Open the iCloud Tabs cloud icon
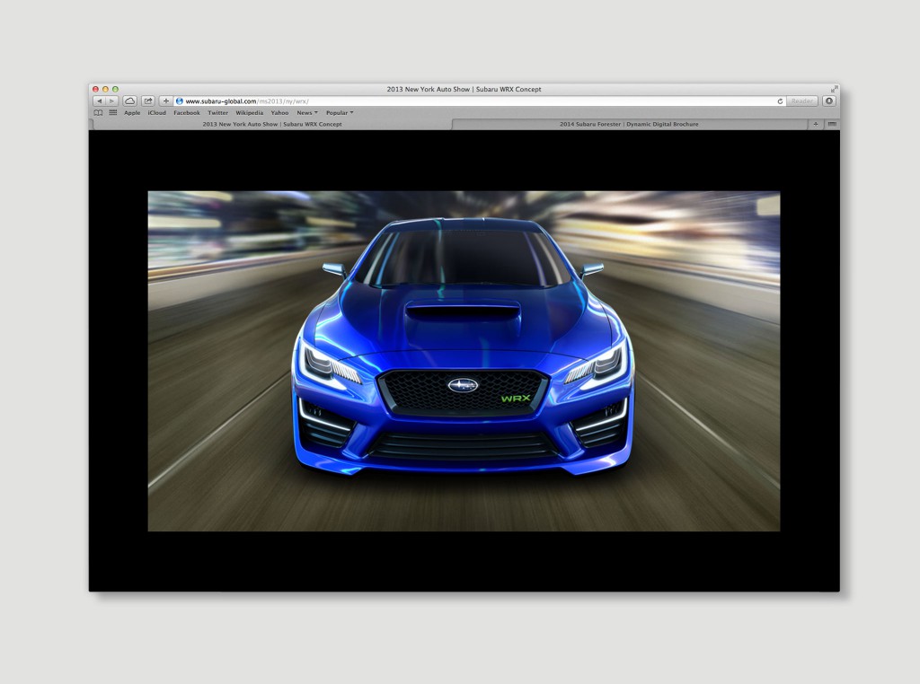The height and width of the screenshot is (684, 920). pos(129,101)
